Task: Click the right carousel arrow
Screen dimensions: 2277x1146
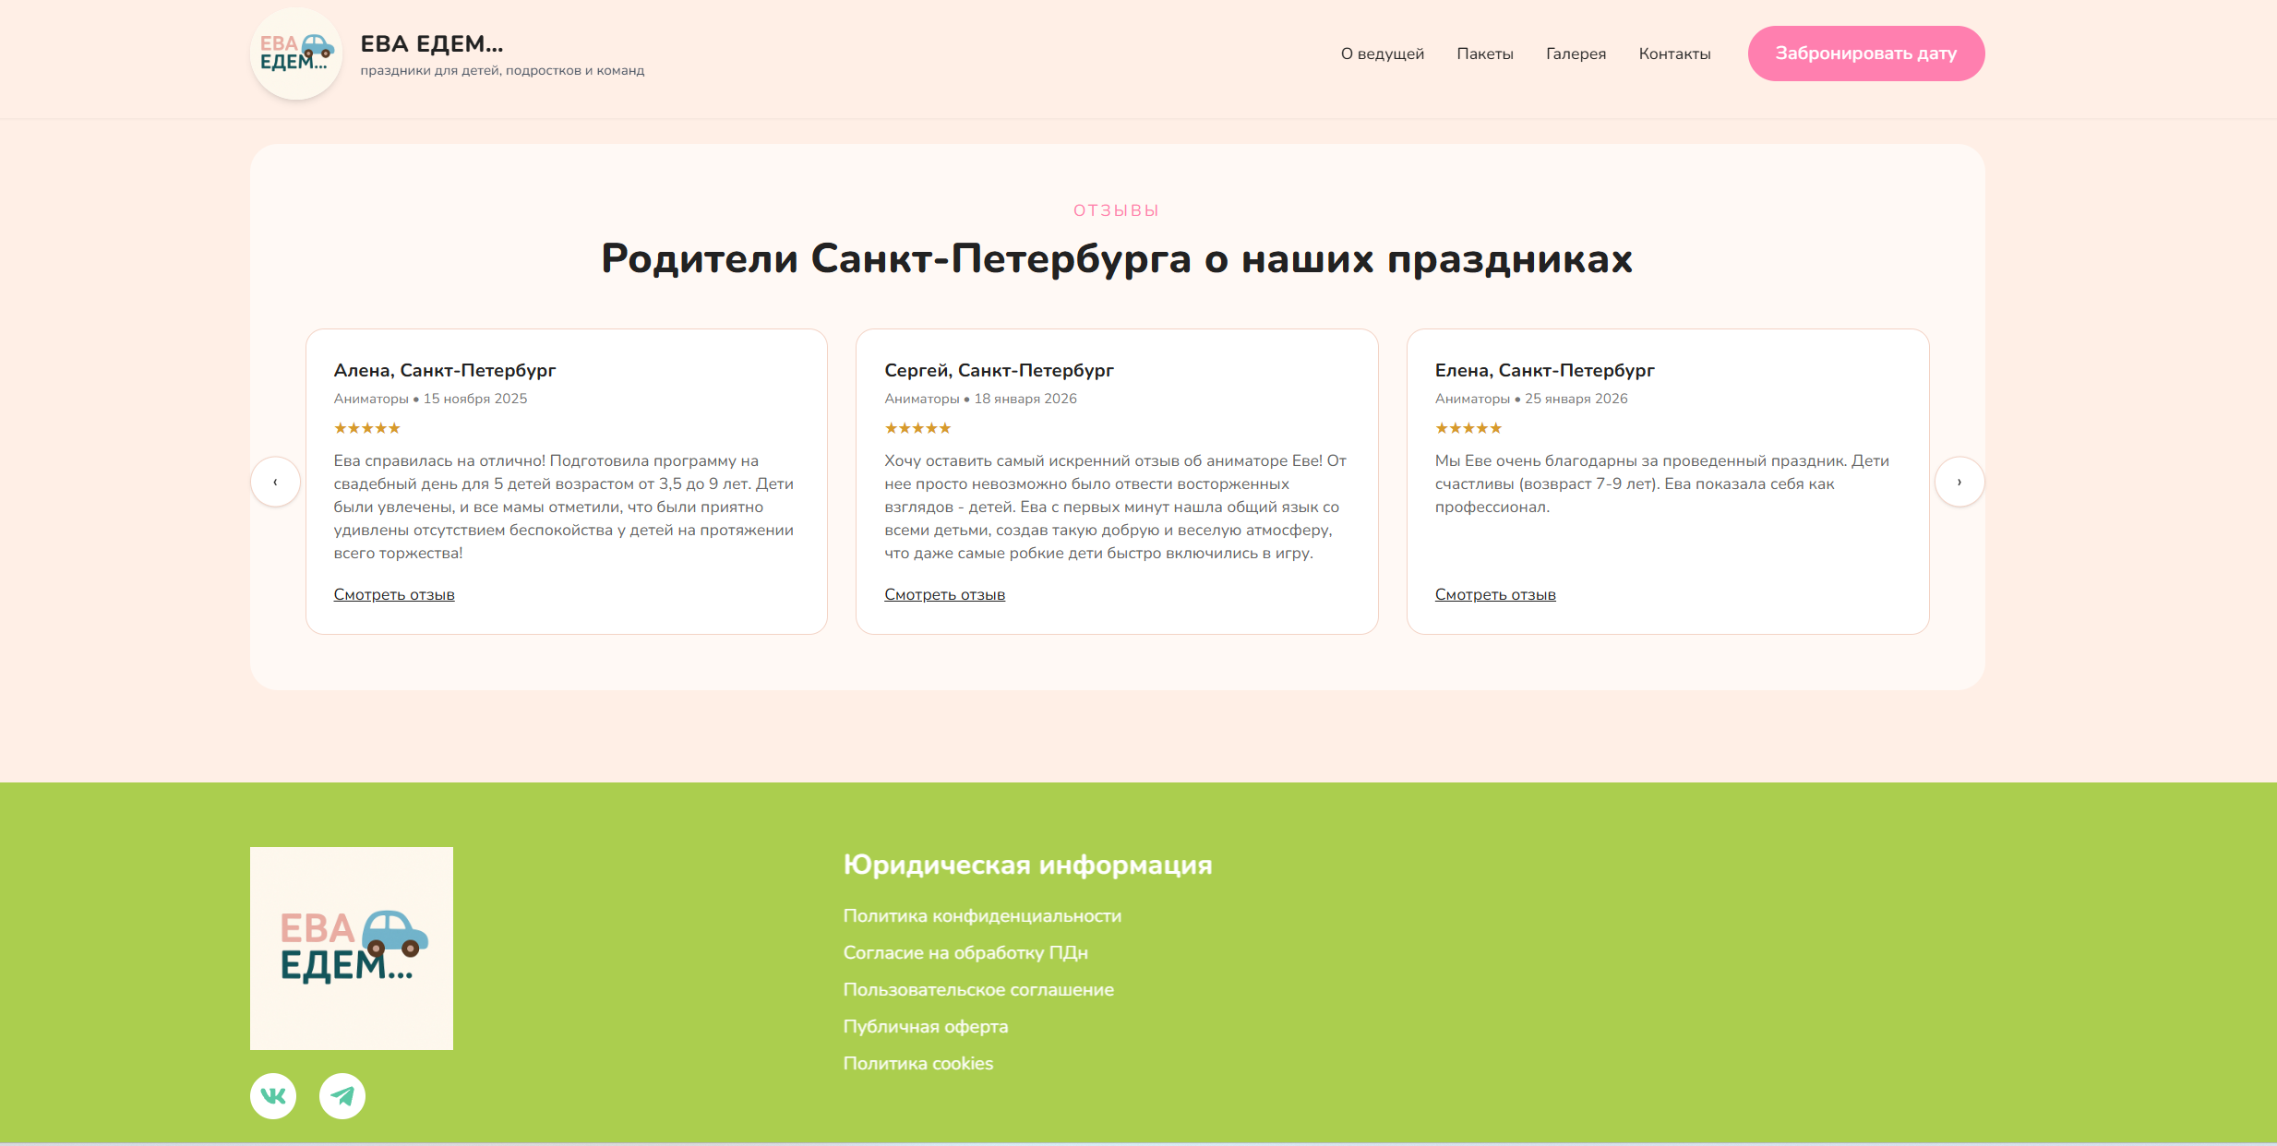Action: coord(1960,481)
